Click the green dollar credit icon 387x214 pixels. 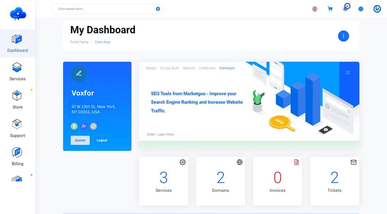click(x=74, y=126)
